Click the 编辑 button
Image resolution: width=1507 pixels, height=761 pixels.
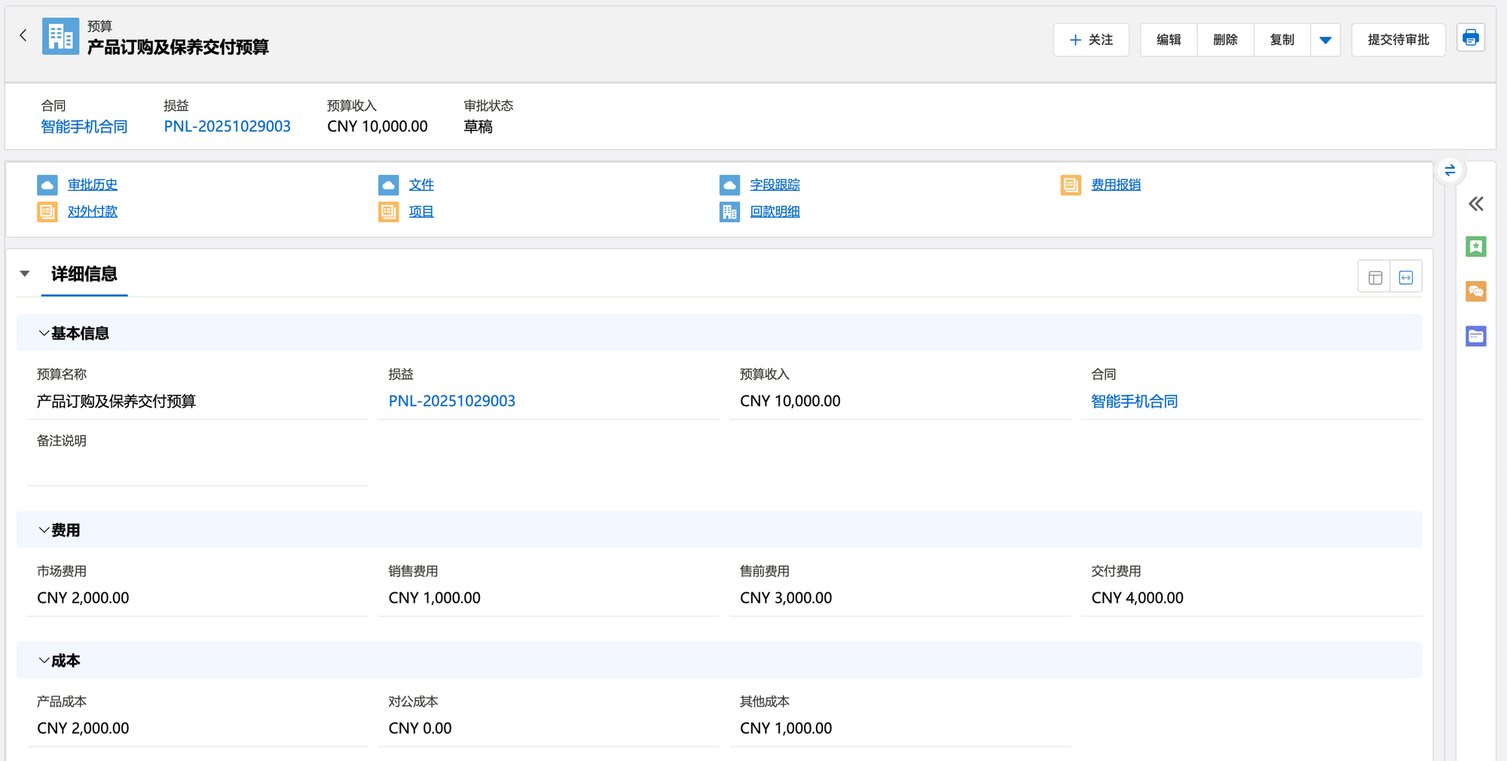click(1168, 40)
